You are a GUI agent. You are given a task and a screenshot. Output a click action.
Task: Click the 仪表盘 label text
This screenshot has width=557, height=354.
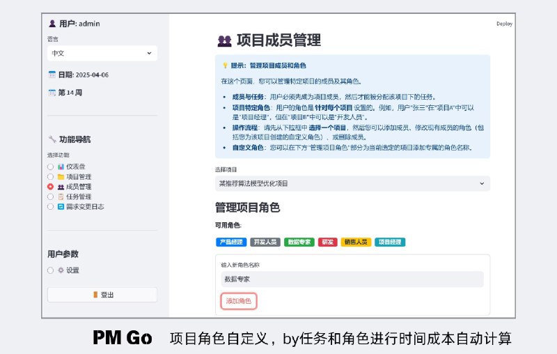point(76,167)
